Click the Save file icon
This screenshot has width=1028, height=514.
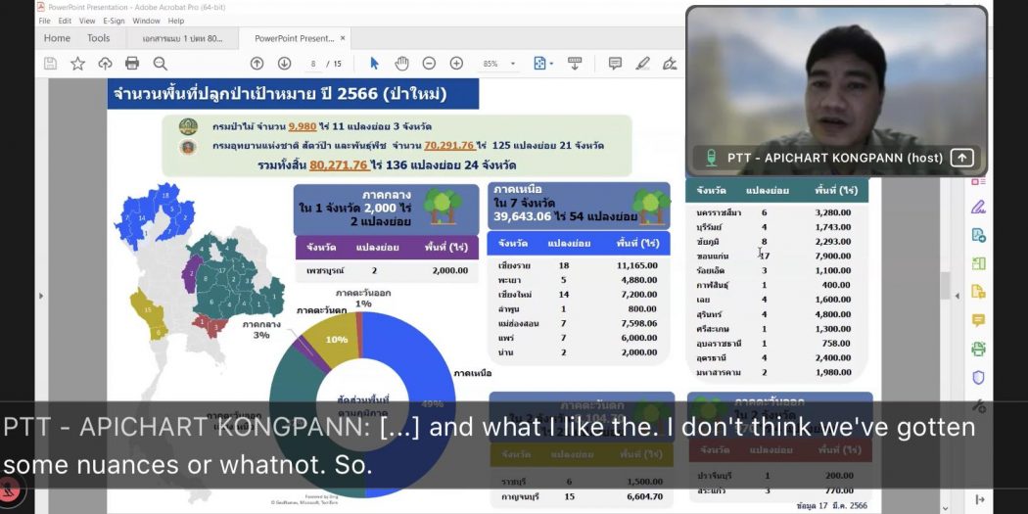click(51, 64)
